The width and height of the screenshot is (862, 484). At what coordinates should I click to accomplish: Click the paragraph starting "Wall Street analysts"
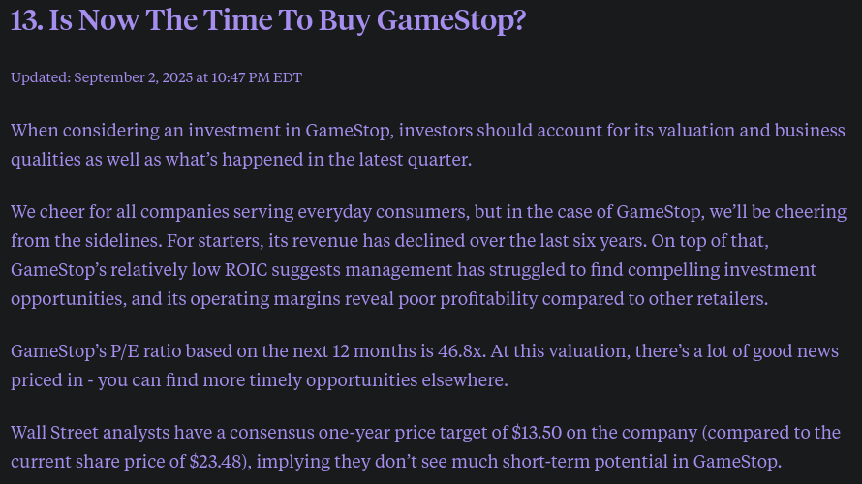[425, 446]
